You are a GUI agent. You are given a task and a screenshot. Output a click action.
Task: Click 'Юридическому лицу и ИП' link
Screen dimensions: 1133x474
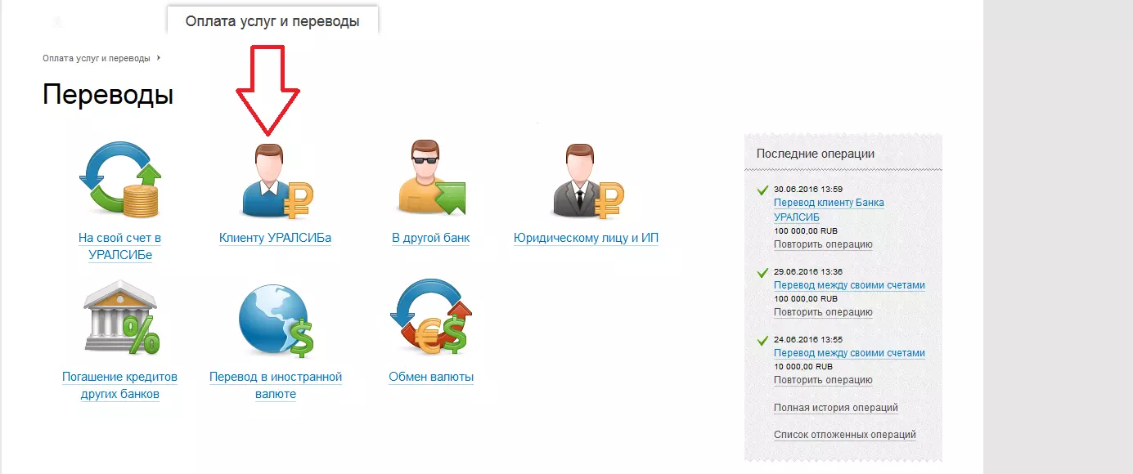tap(586, 238)
